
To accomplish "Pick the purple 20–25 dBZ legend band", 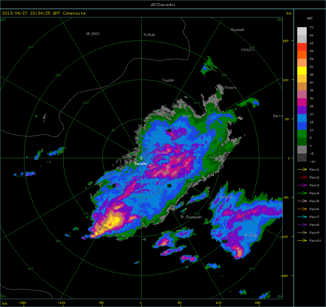I will (302, 110).
